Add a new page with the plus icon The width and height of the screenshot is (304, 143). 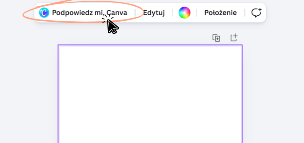click(234, 38)
